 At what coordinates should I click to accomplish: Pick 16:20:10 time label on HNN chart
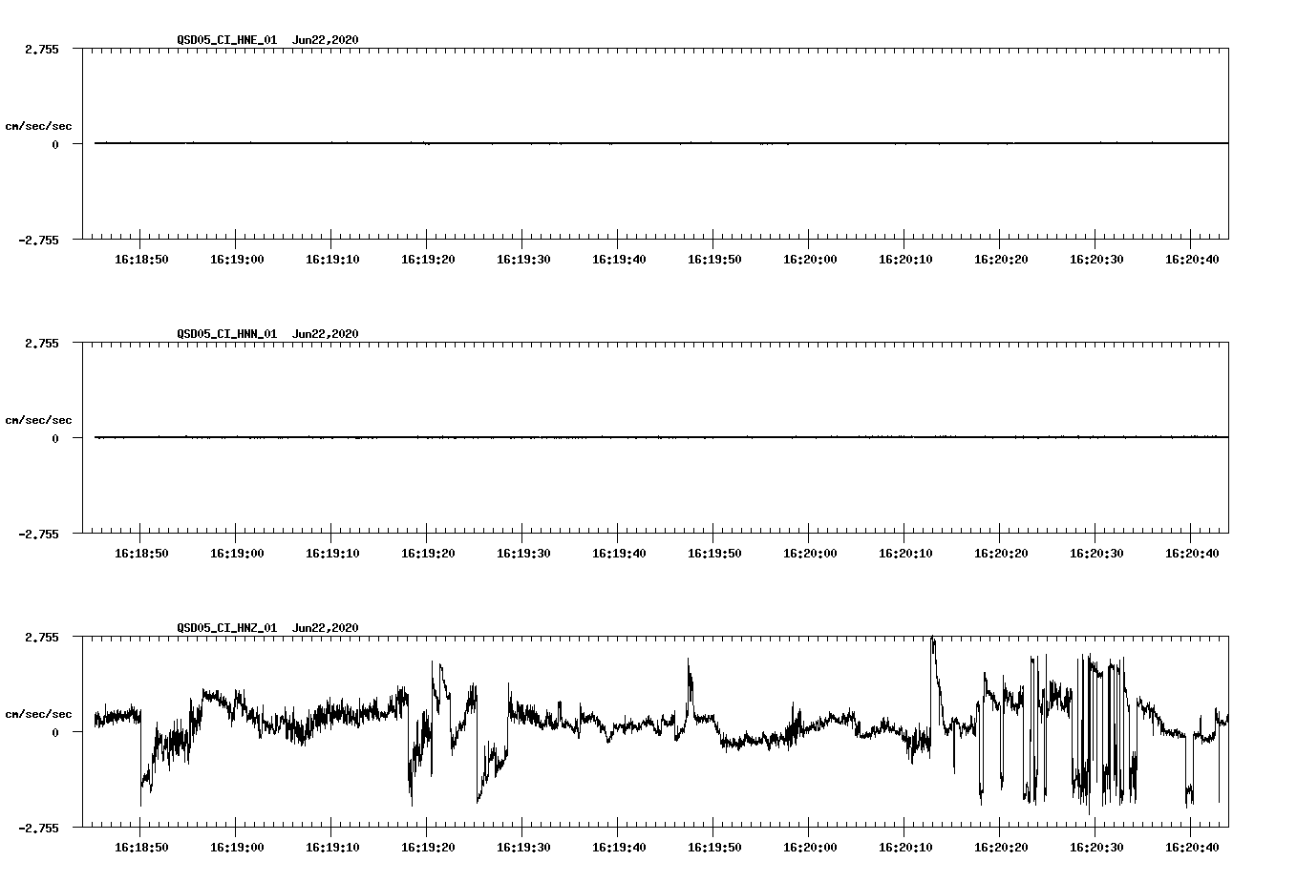[905, 553]
